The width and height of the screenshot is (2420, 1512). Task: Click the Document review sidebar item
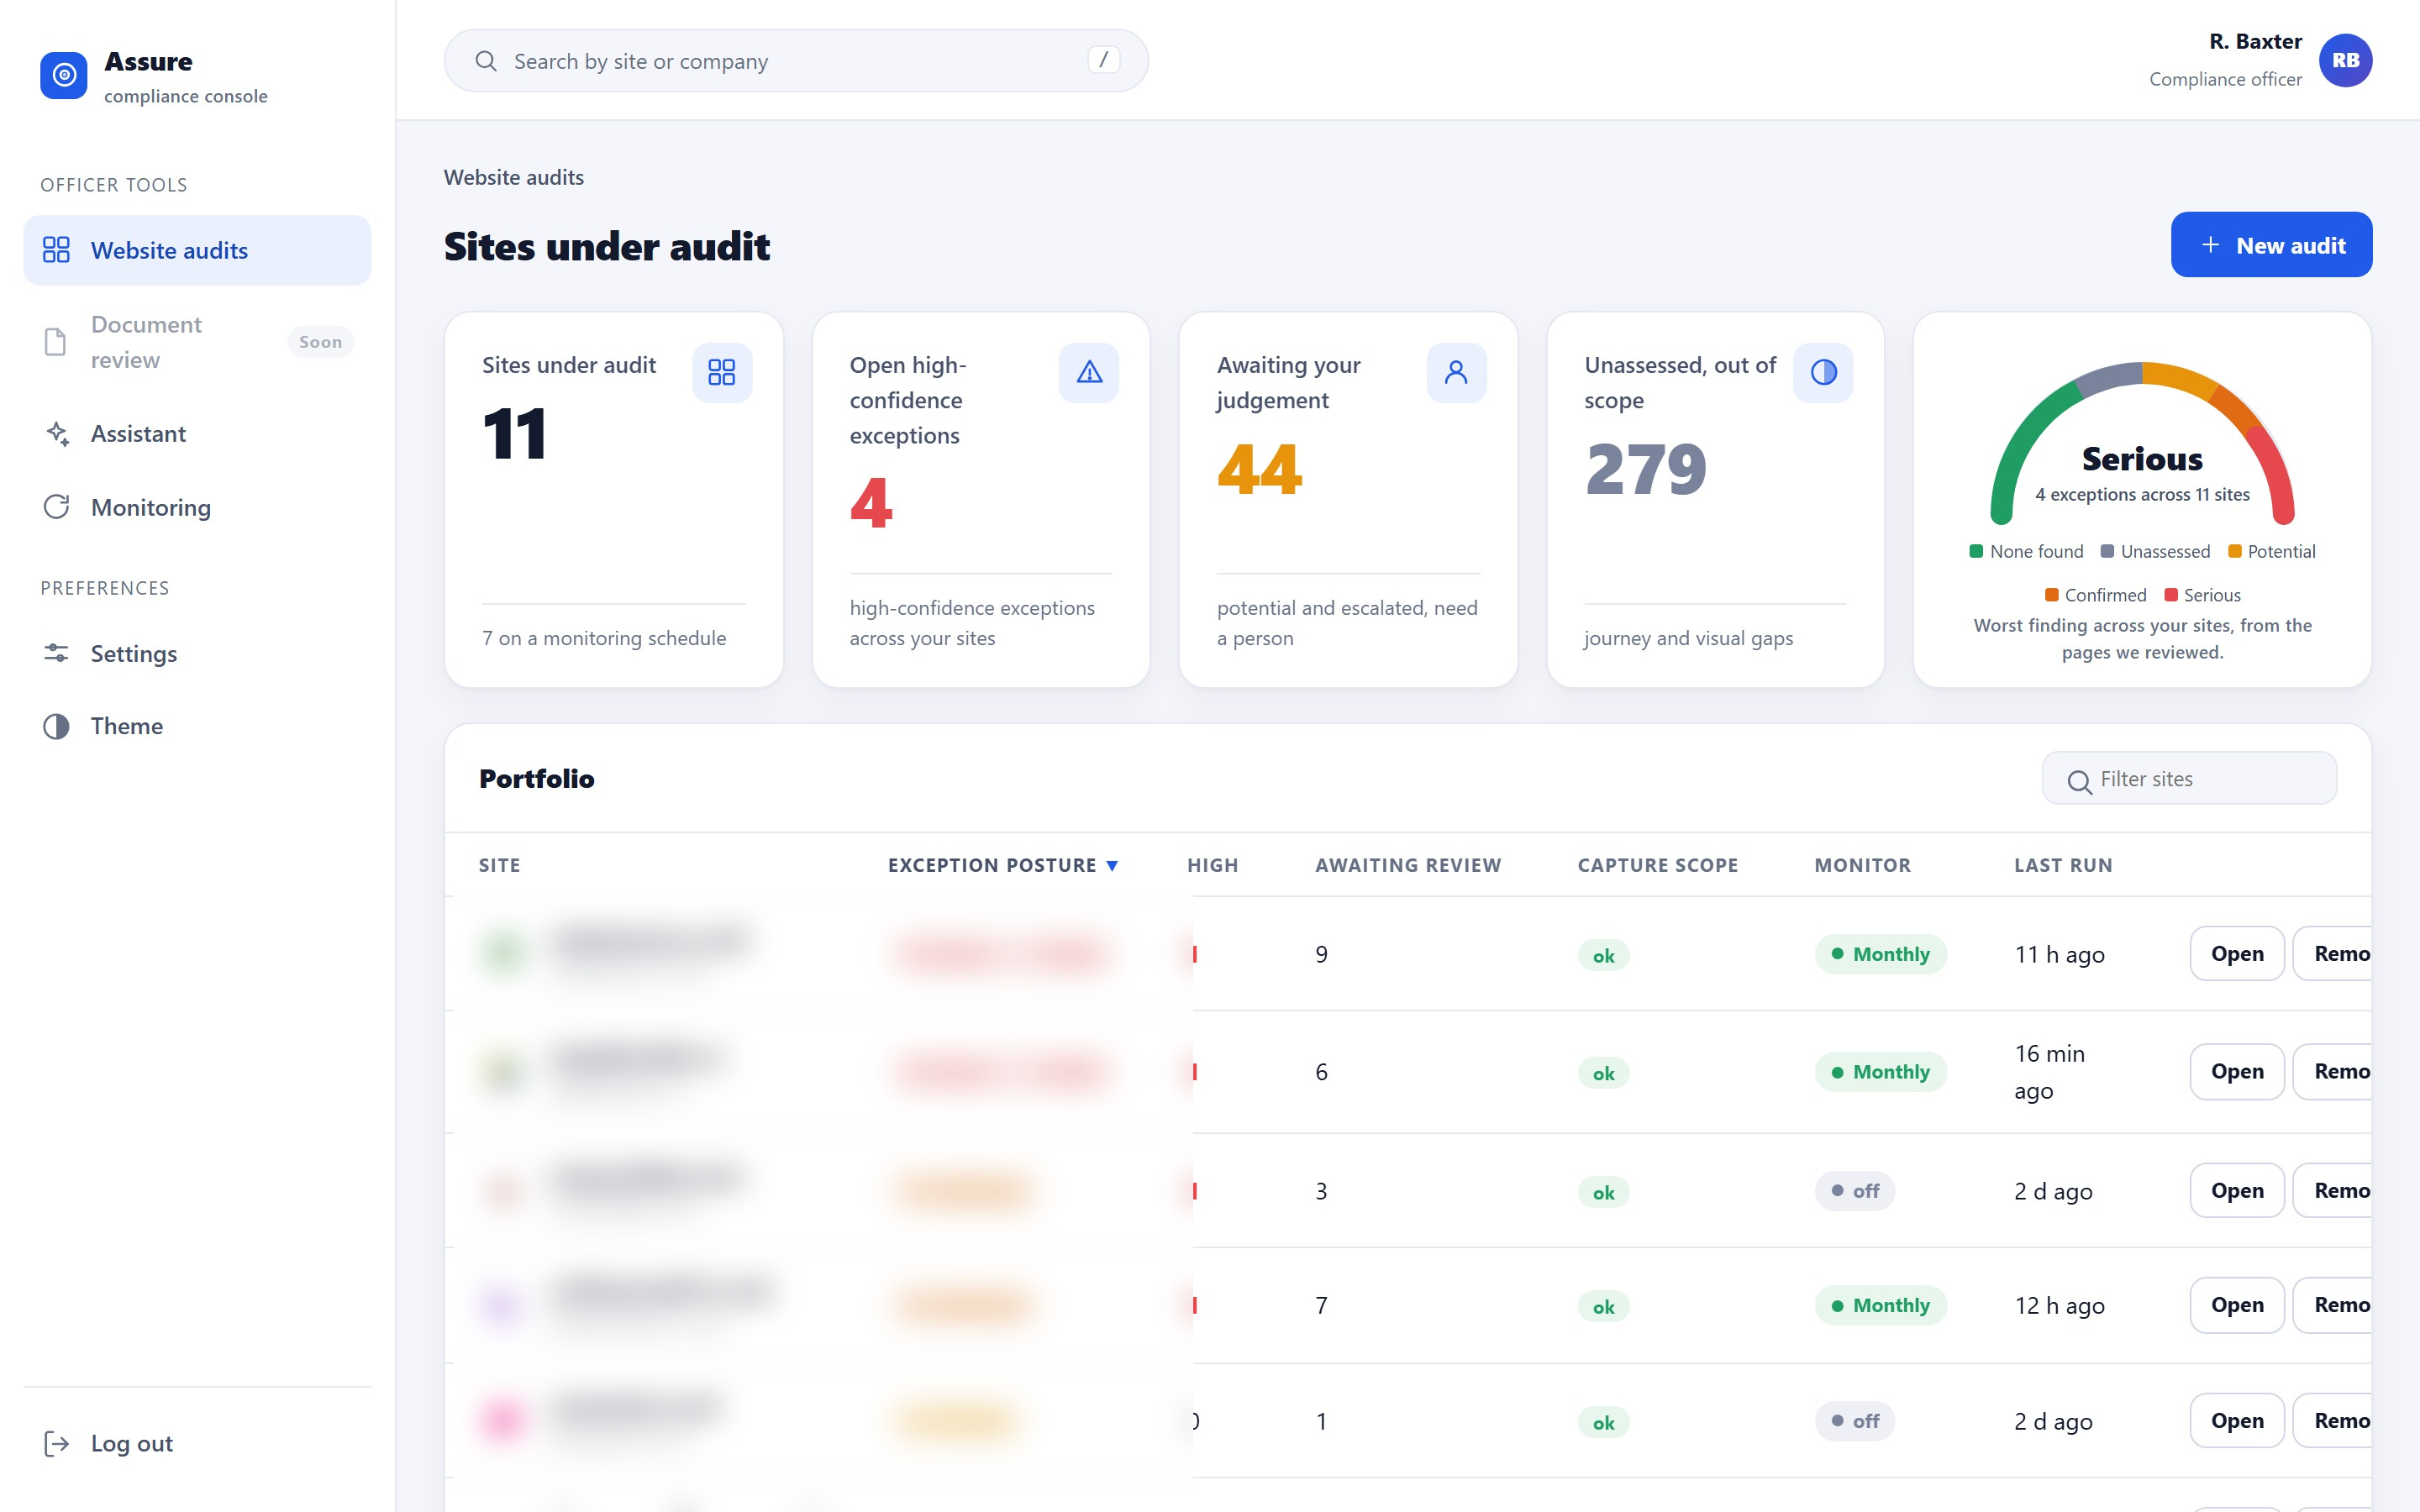pos(197,342)
